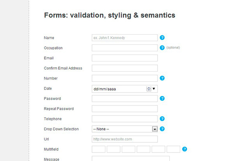Click help icon next to Drop Down Selection

pyautogui.click(x=162, y=129)
